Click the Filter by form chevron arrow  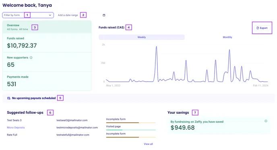50,15
